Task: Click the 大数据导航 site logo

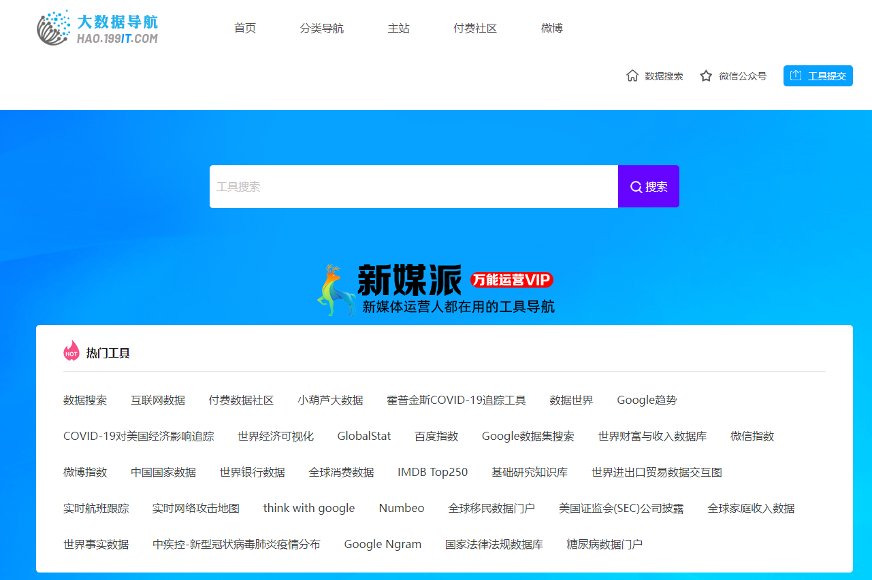Action: (x=97, y=28)
